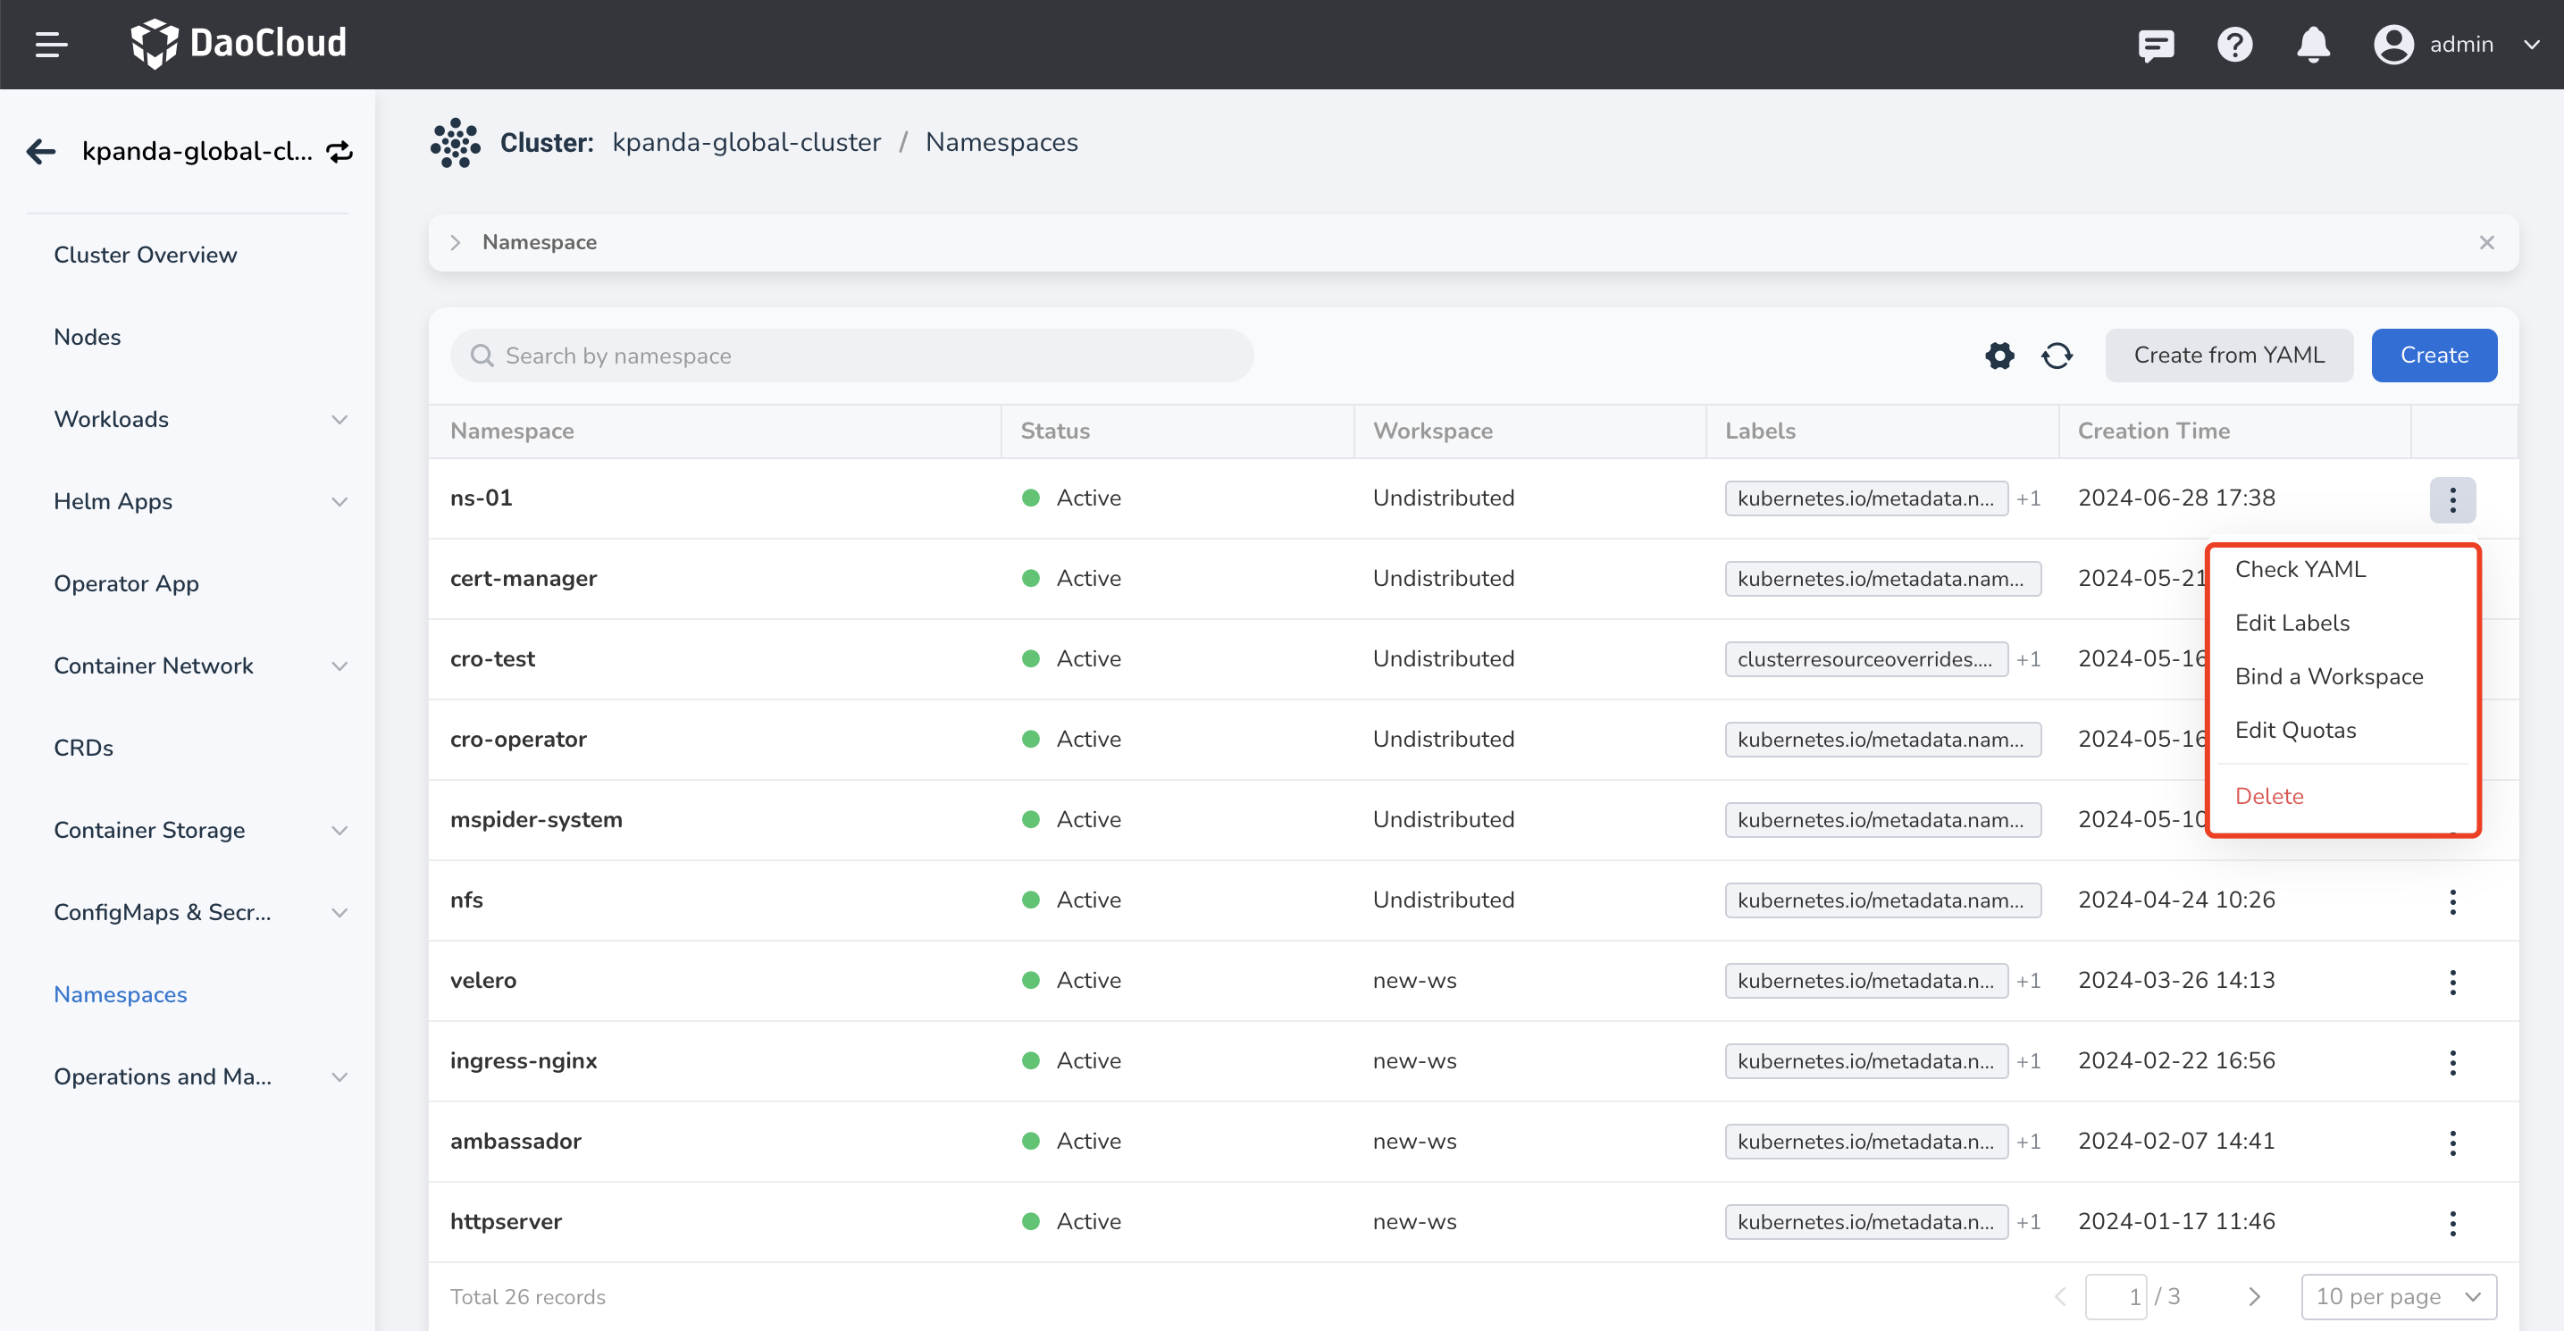Refresh the namespace list
This screenshot has height=1331, width=2564.
tap(2057, 356)
